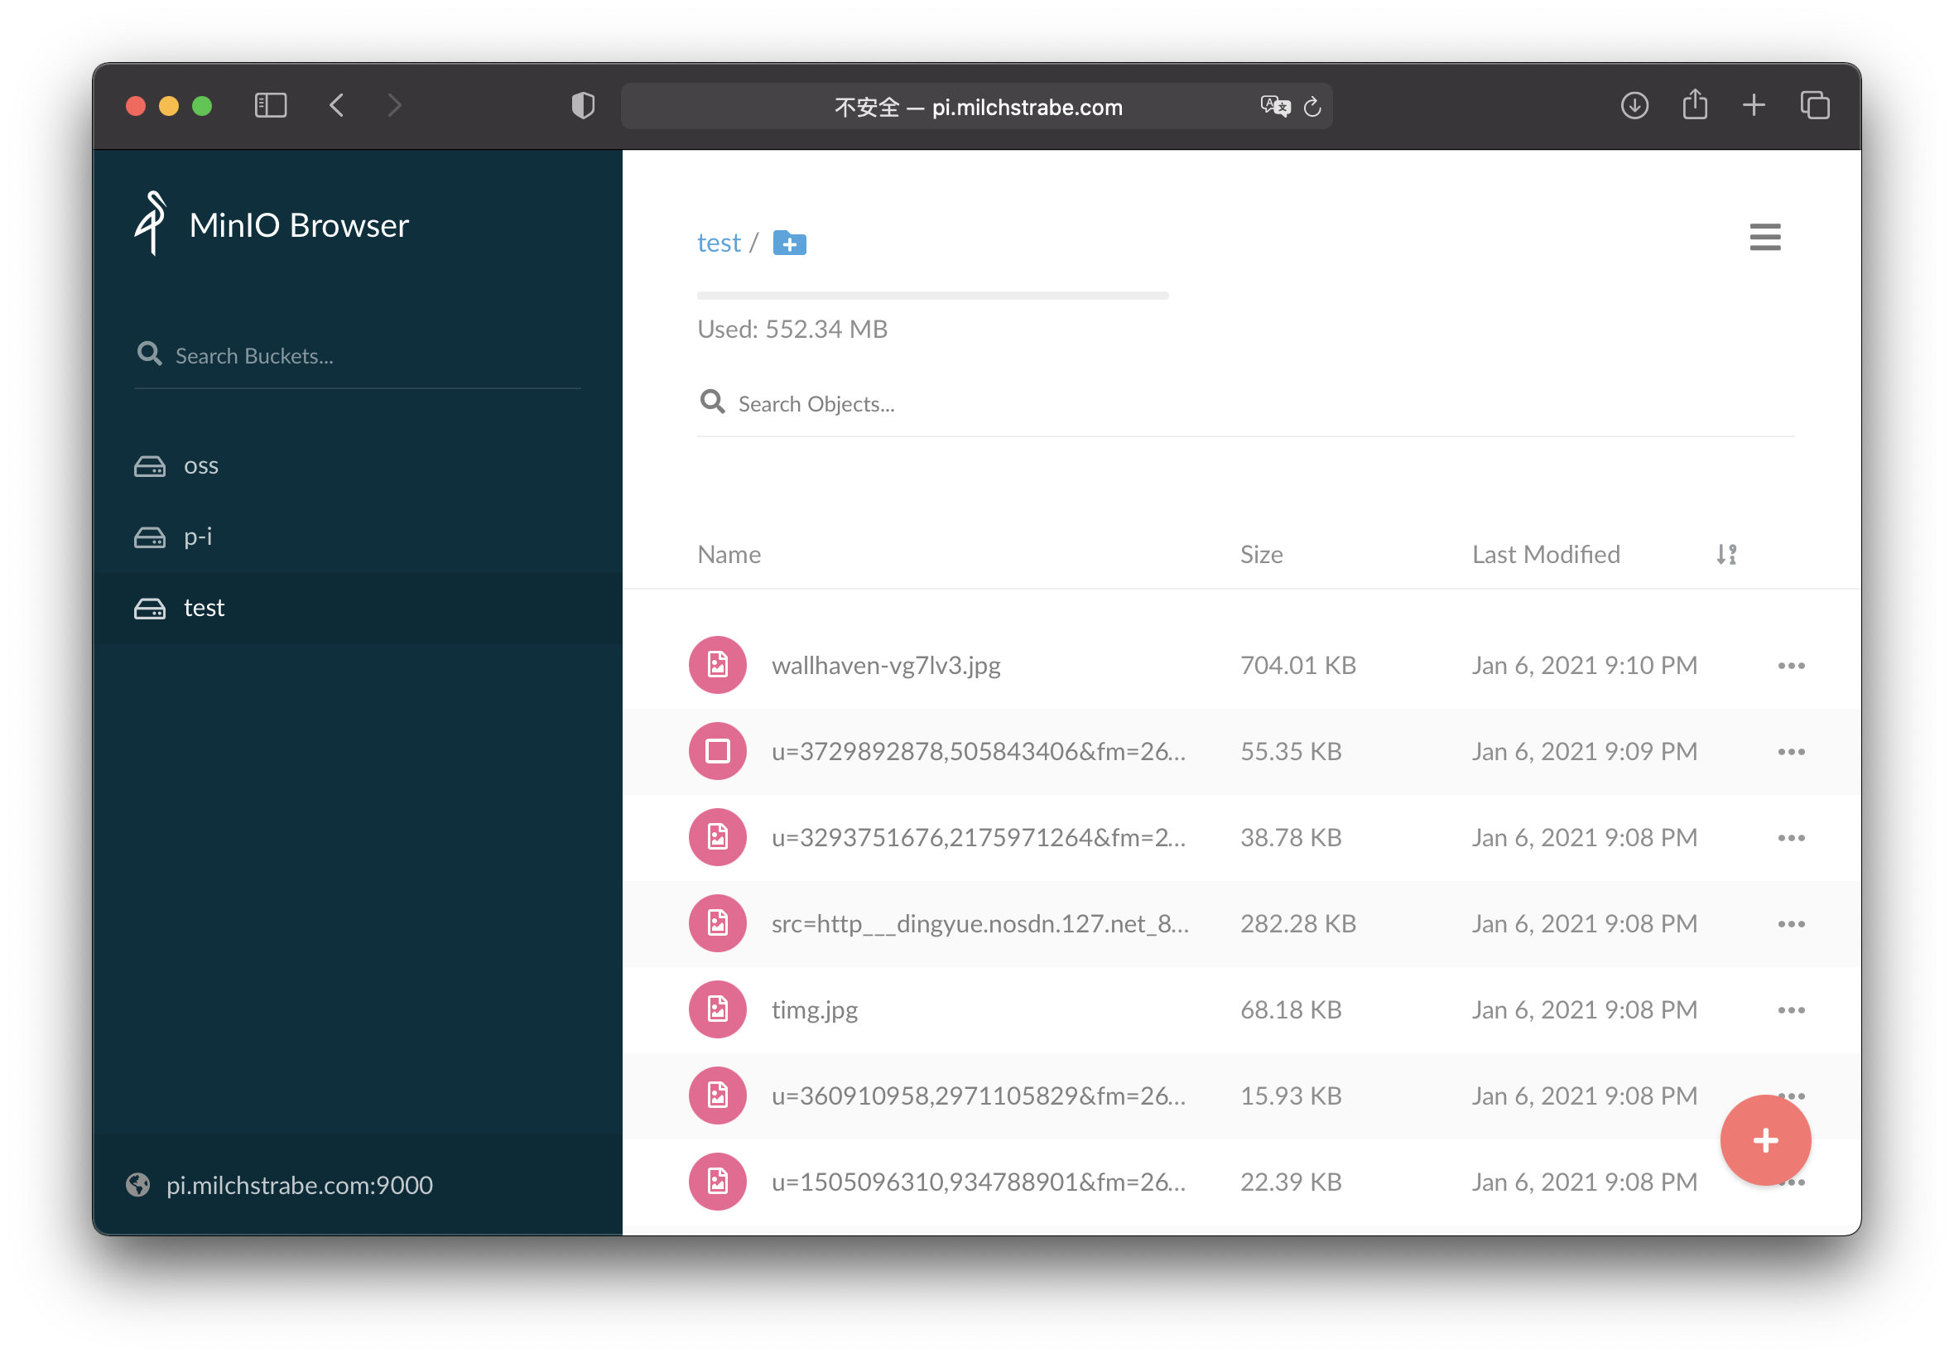Screen dimensions: 1954x1358
Task: Toggle the Safari sidebar icon
Action: 271,105
